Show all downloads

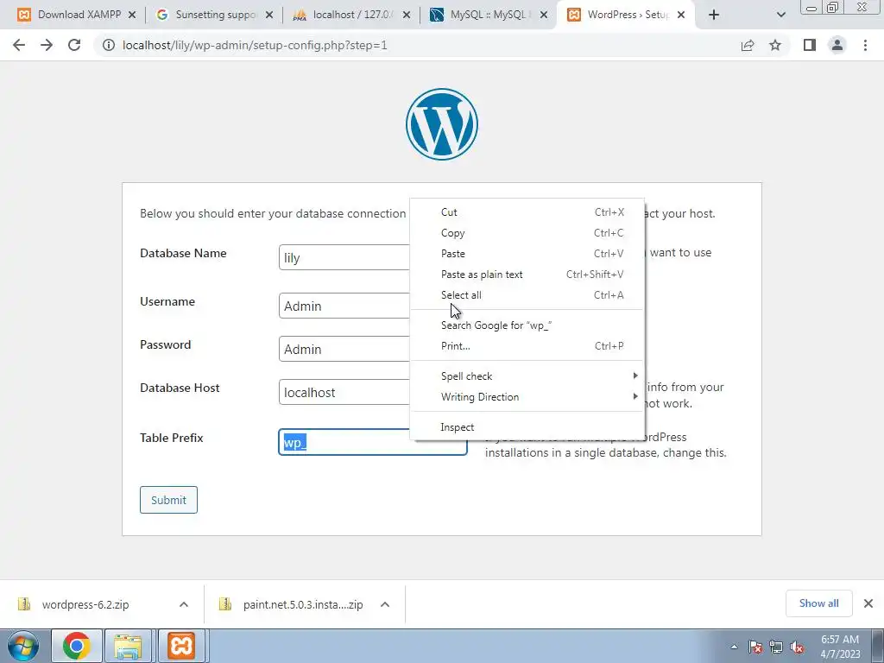tap(818, 603)
